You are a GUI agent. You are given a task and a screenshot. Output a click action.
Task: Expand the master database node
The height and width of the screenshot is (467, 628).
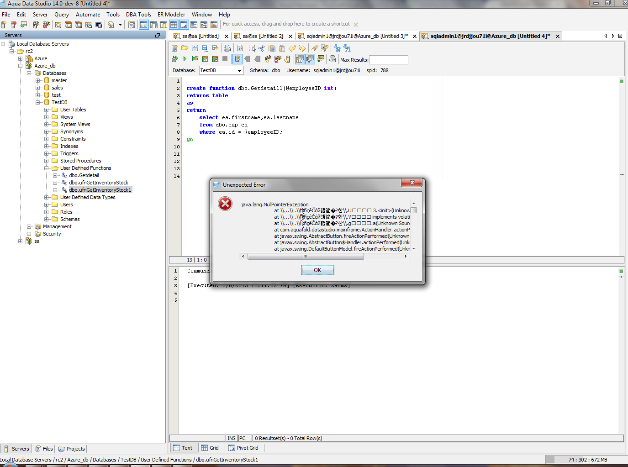[x=38, y=80]
